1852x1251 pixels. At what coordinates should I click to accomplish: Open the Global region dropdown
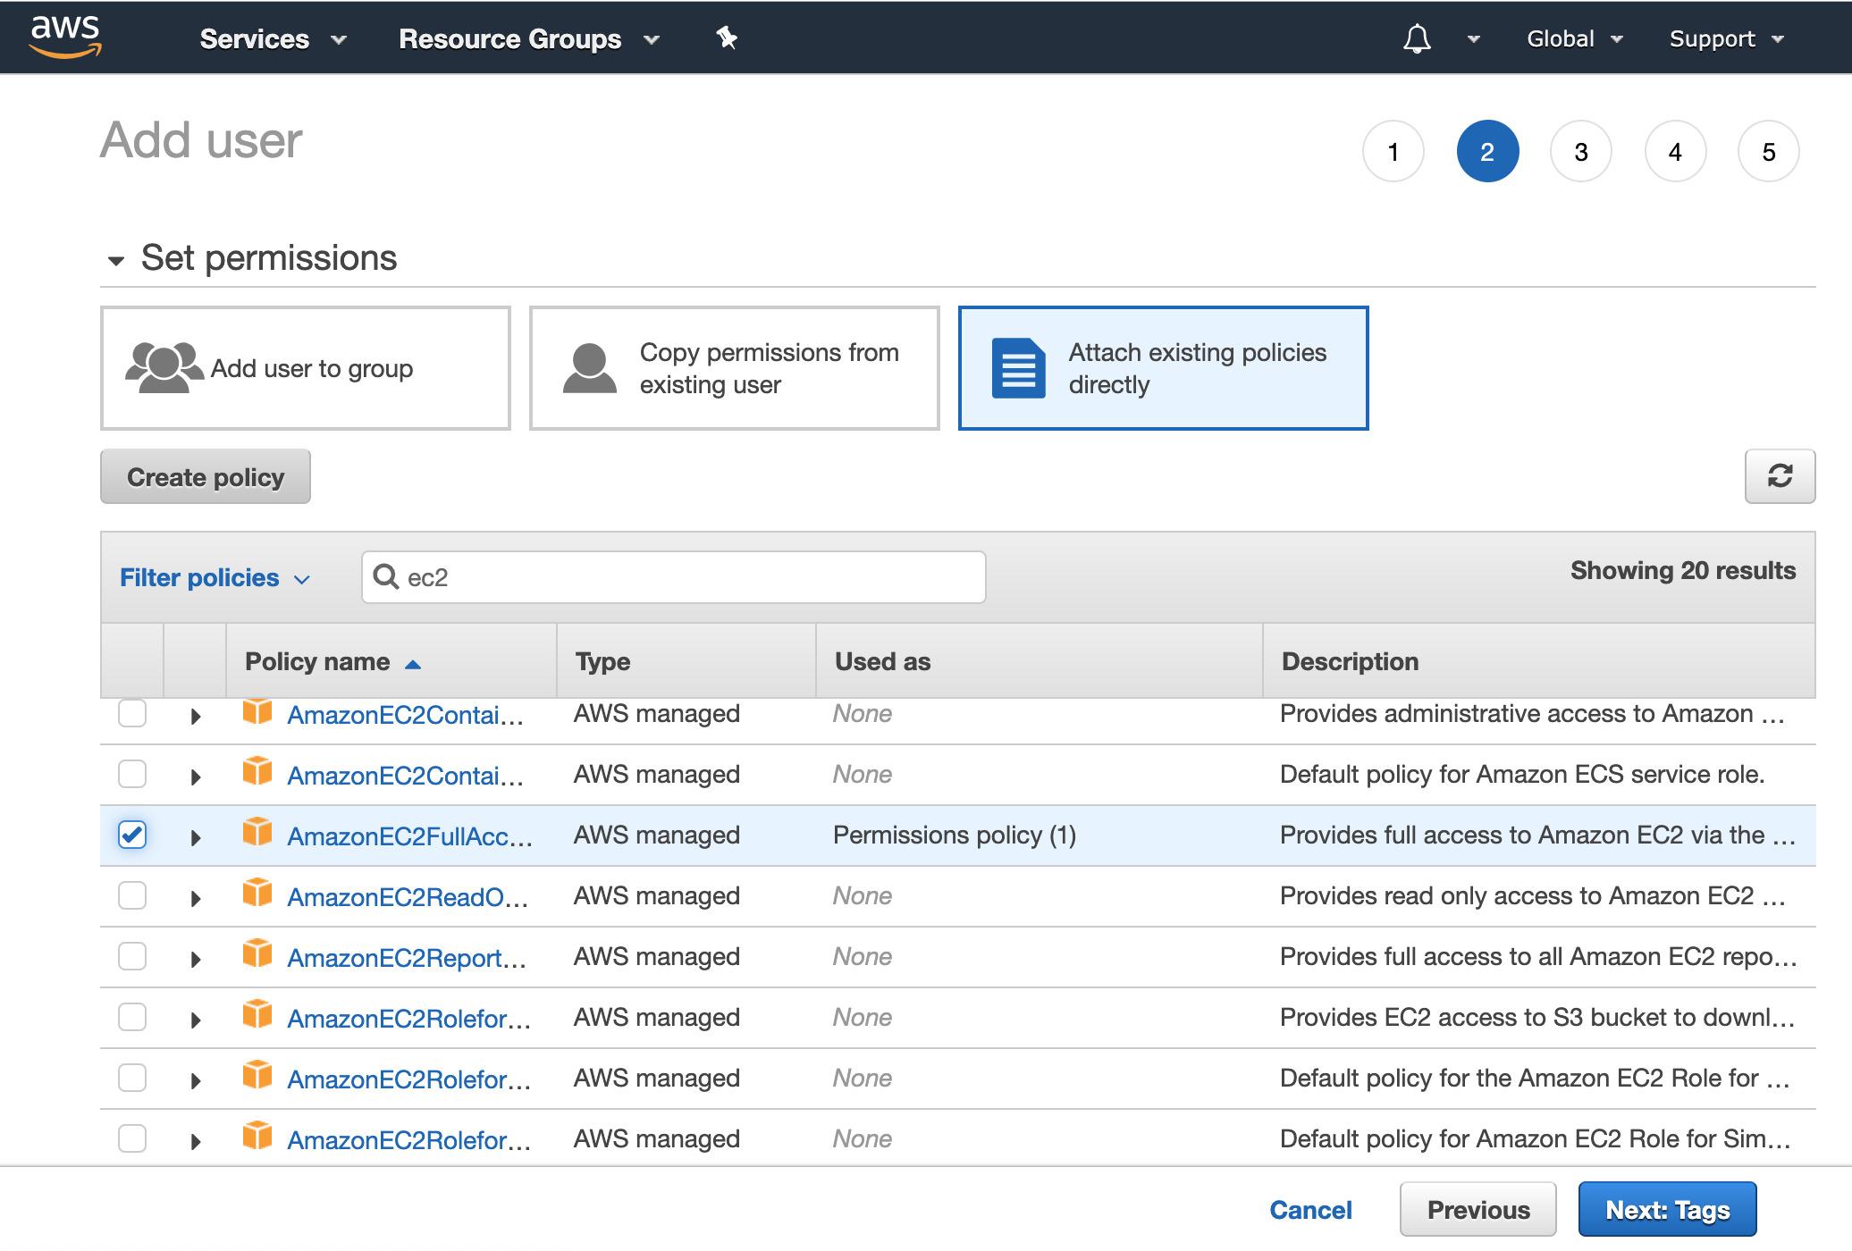[x=1574, y=38]
